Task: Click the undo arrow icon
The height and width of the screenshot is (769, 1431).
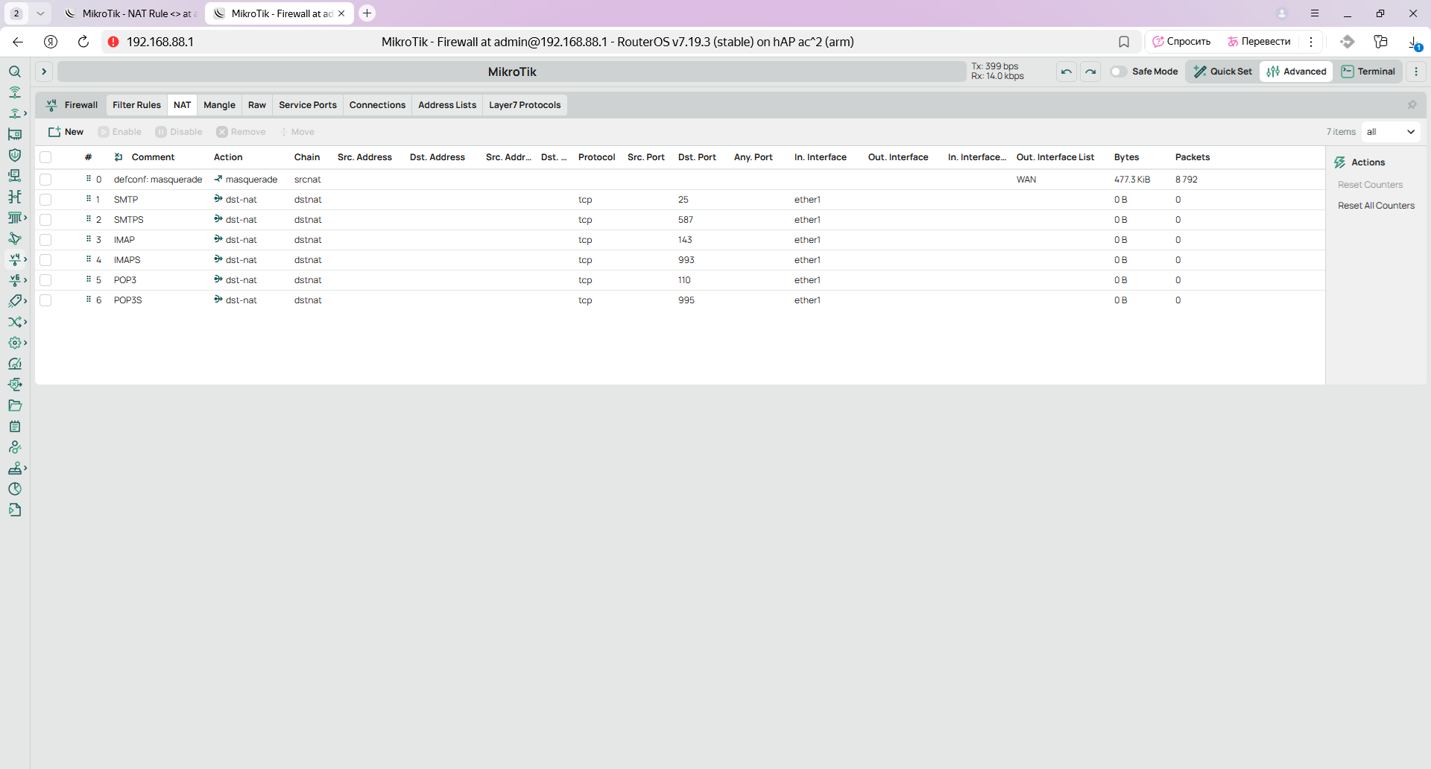Action: point(1067,72)
